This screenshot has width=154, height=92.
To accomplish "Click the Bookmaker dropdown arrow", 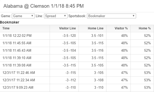I will pos(133,16).
